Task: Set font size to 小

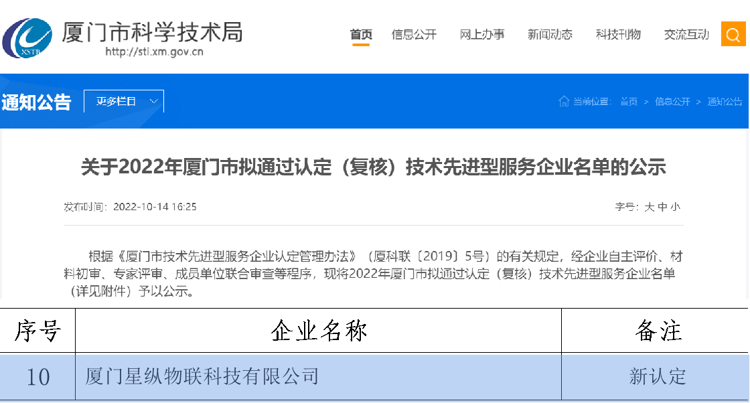Action: tap(675, 207)
